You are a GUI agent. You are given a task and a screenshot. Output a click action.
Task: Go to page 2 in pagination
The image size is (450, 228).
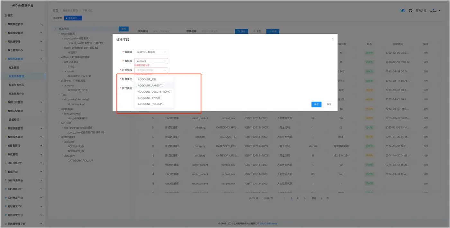pyautogui.click(x=298, y=198)
